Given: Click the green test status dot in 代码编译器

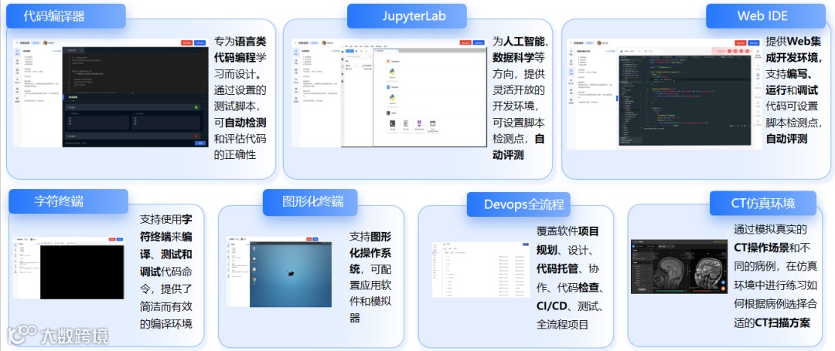Looking at the screenshot, I should point(196,108).
